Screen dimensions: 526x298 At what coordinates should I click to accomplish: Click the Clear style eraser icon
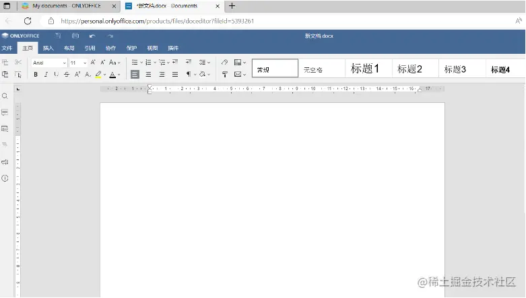coord(224,62)
